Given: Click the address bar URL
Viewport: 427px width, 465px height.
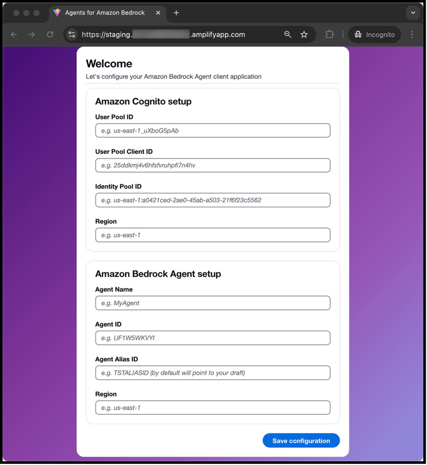Looking at the screenshot, I should pos(163,35).
